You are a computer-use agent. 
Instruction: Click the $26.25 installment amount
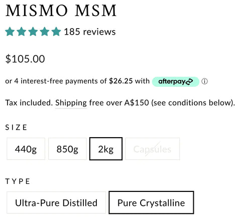pos(121,81)
